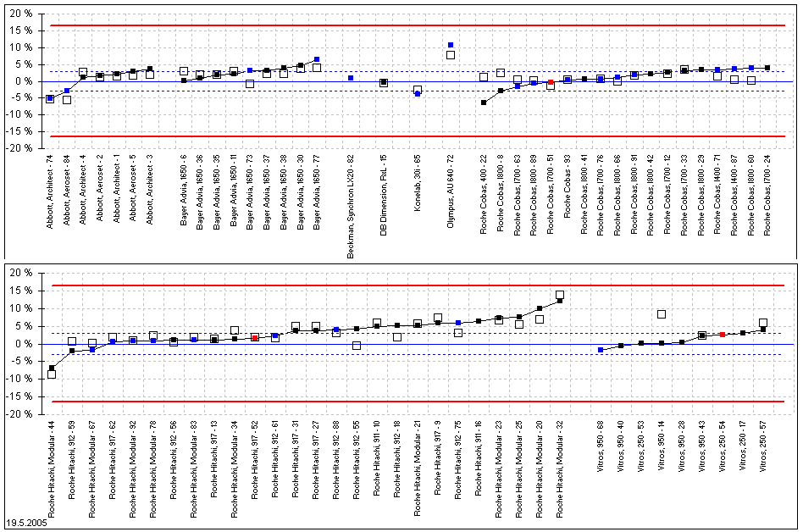The width and height of the screenshot is (803, 532).
Task: Select the 'Roche Cobas, 400 - 22' label
Action: click(484, 194)
